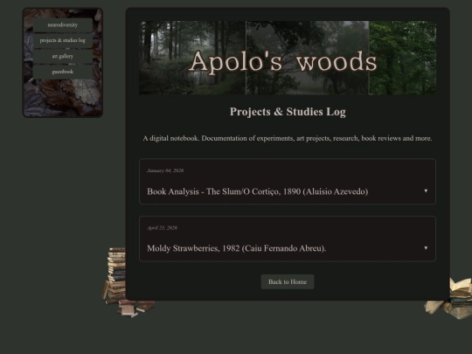Image resolution: width=472 pixels, height=354 pixels.
Task: Expand the Book Analysis O Cortiço entry arrow
Action: point(426,191)
